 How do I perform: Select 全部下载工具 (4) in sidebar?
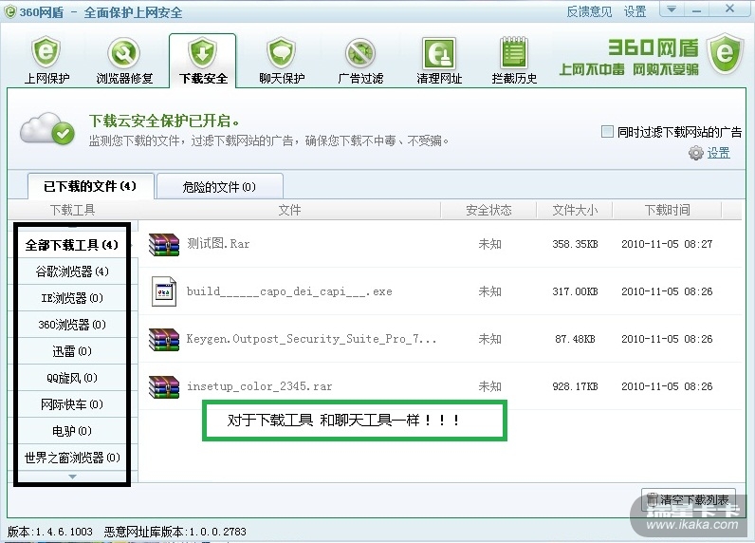pyautogui.click(x=72, y=245)
